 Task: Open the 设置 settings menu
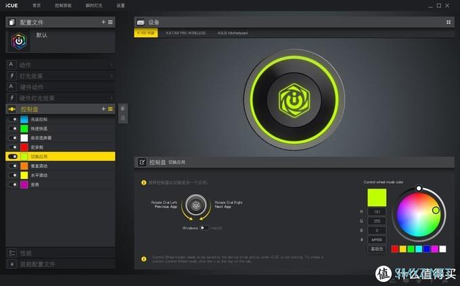(120, 5)
